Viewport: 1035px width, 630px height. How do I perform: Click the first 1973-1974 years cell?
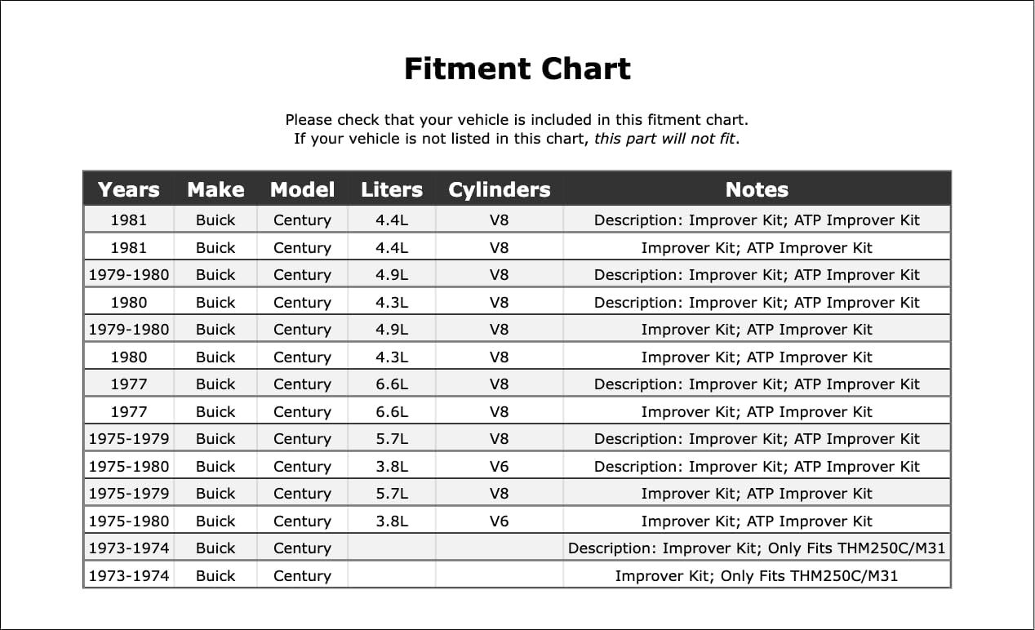tap(129, 548)
